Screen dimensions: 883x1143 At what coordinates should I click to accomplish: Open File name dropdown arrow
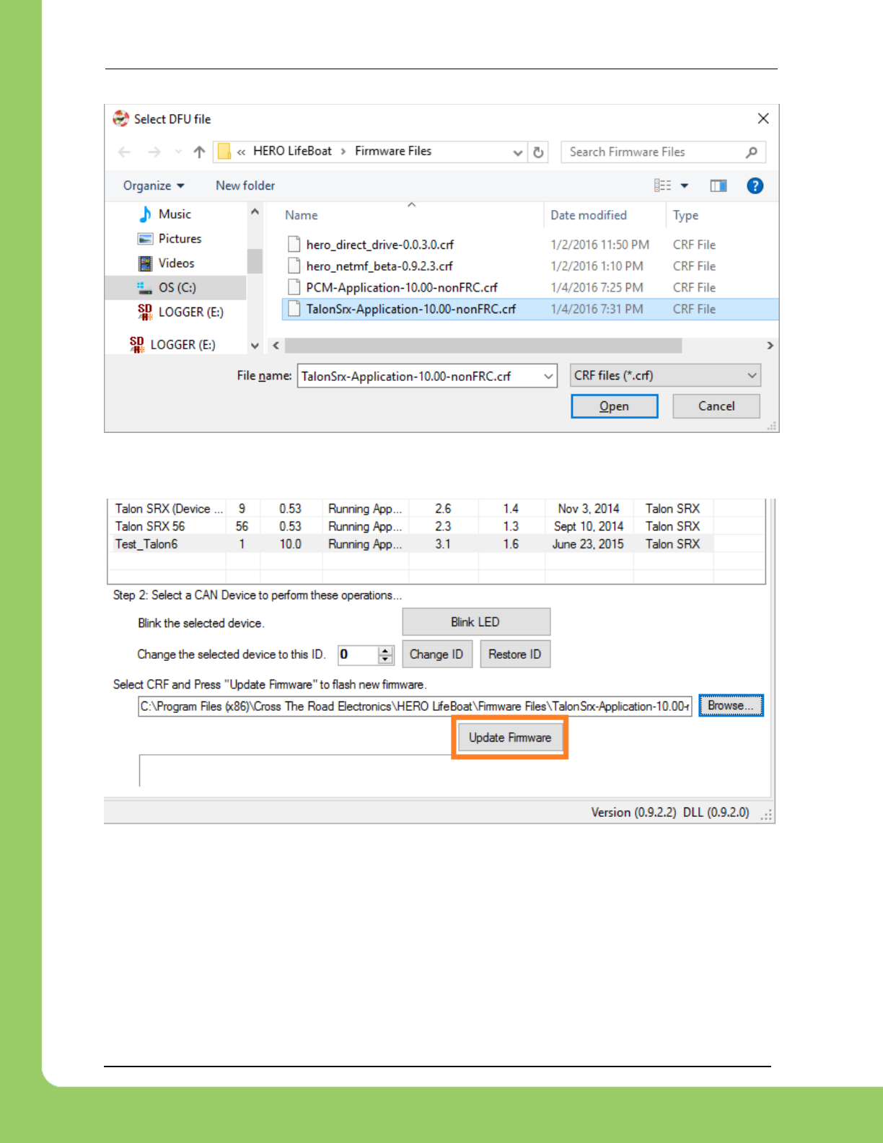[548, 376]
